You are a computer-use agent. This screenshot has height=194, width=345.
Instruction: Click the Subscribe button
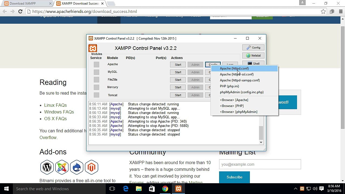click(234, 177)
